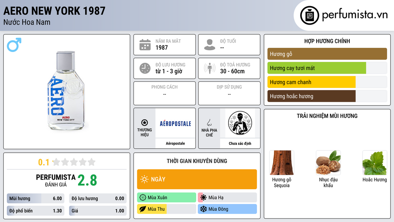Open the Aero perfume bottle image
Screen dimensions: 394x222
click(66, 91)
